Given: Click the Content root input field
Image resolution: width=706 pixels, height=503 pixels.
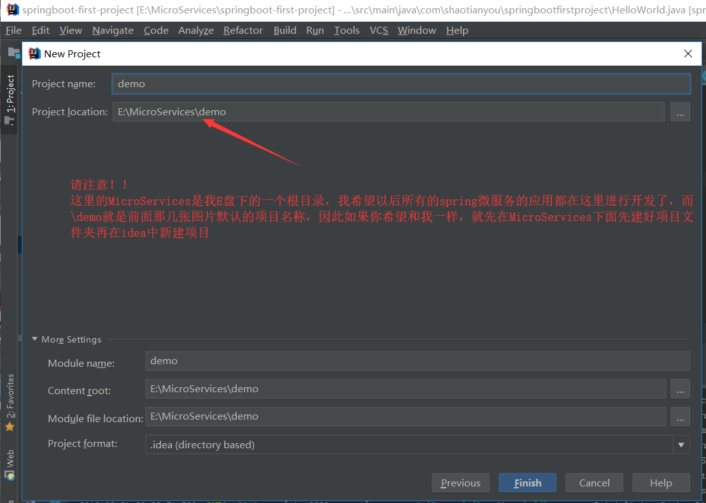Looking at the screenshot, I should click(406, 388).
